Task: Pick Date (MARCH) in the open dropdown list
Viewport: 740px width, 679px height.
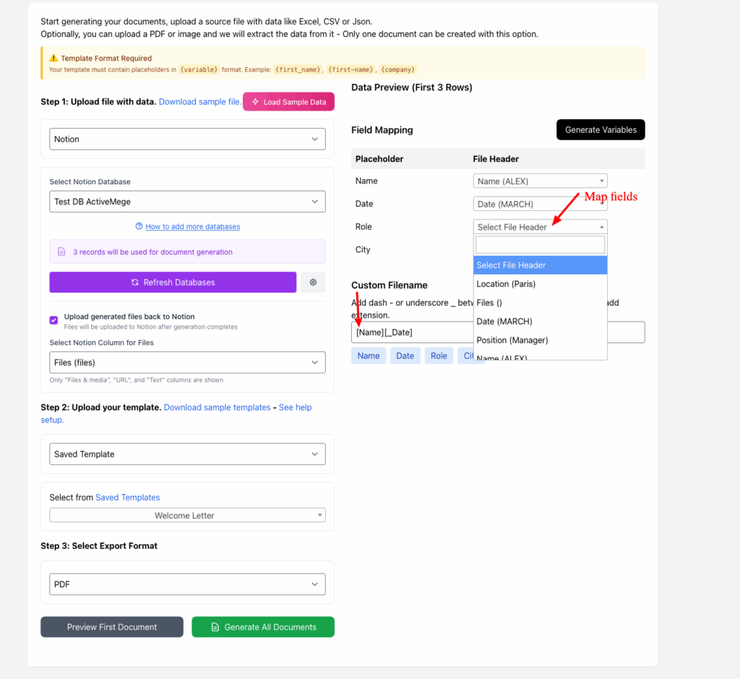Action: (x=504, y=321)
